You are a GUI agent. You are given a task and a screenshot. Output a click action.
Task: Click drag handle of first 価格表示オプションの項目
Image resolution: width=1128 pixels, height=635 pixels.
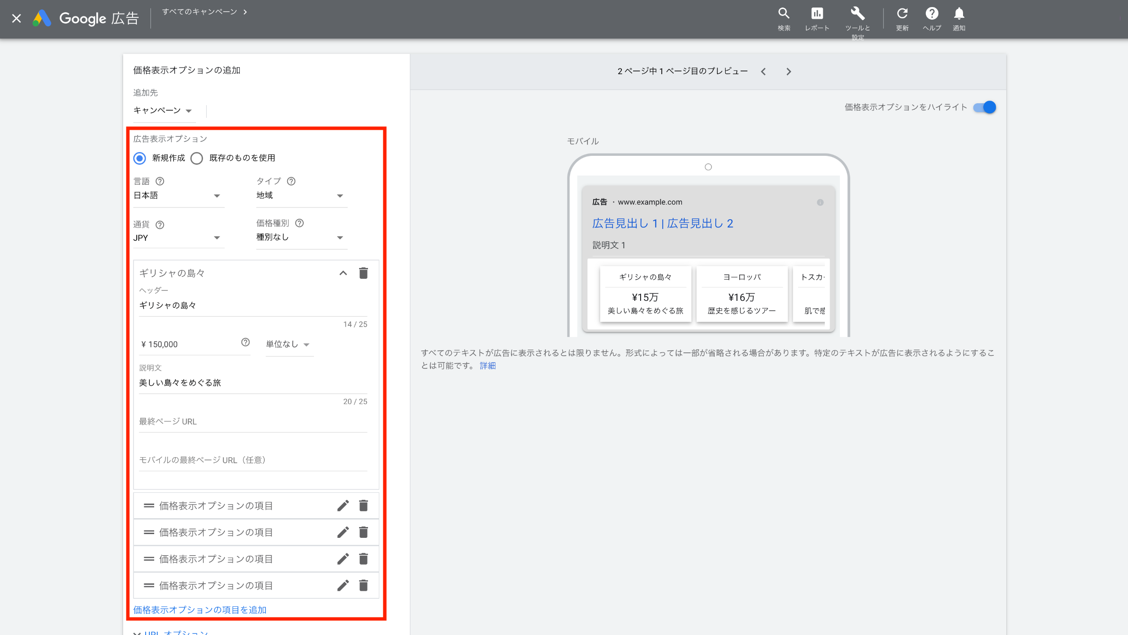tap(149, 505)
